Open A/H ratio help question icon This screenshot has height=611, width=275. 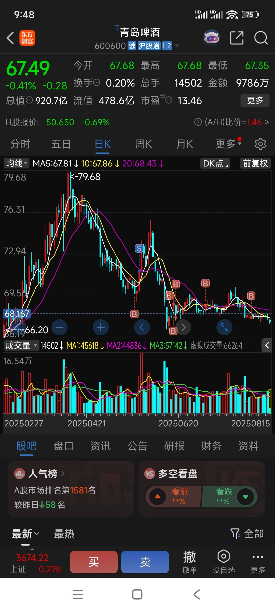[x=198, y=122]
